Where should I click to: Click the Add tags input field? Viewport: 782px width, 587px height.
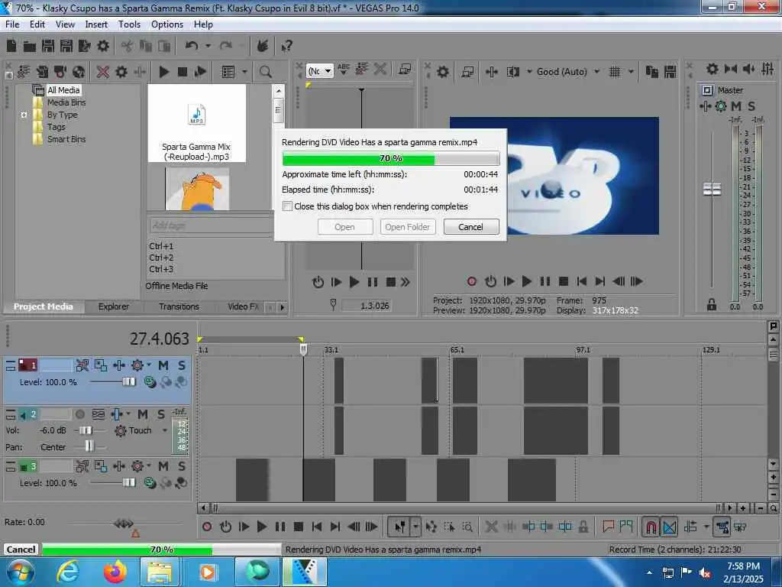(x=212, y=225)
